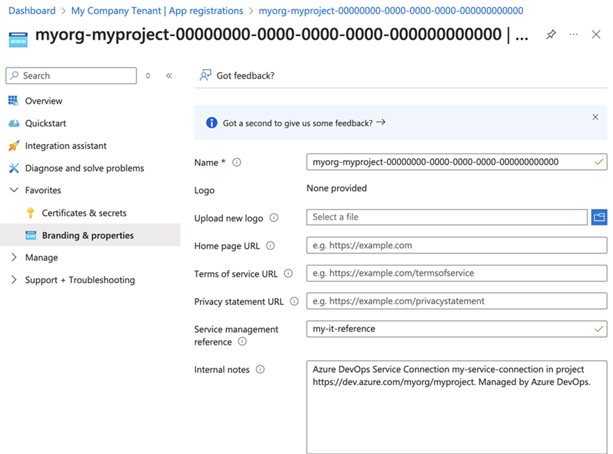Viewport: 613px width, 454px height.
Task: Click the info icon beside Service management reference
Action: (x=242, y=342)
